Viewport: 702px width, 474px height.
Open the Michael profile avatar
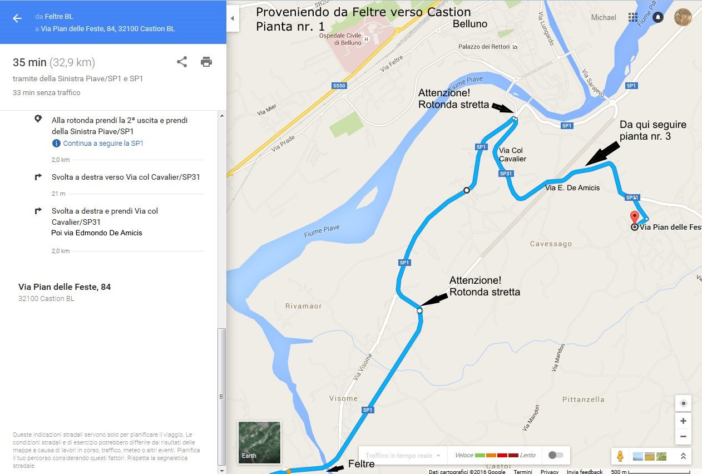pyautogui.click(x=683, y=17)
